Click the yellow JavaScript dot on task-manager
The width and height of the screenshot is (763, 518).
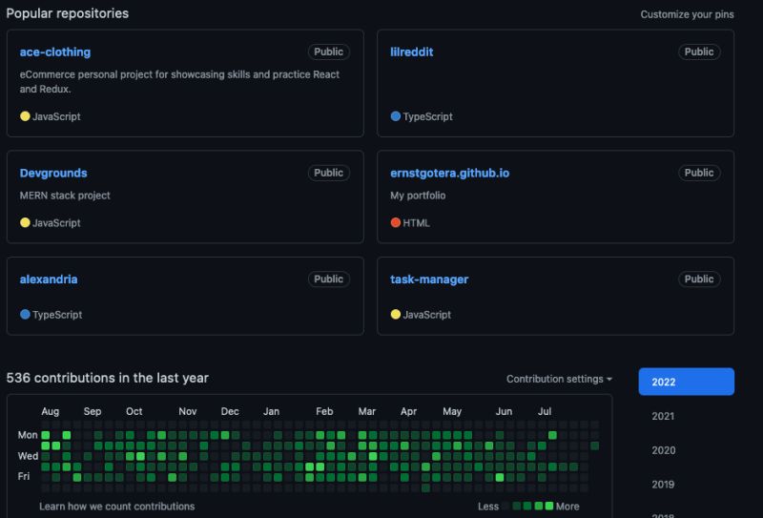click(x=396, y=315)
